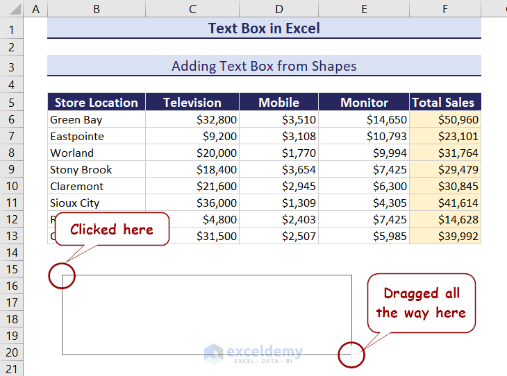Click the Store Location header cell
507x376 pixels.
click(96, 103)
